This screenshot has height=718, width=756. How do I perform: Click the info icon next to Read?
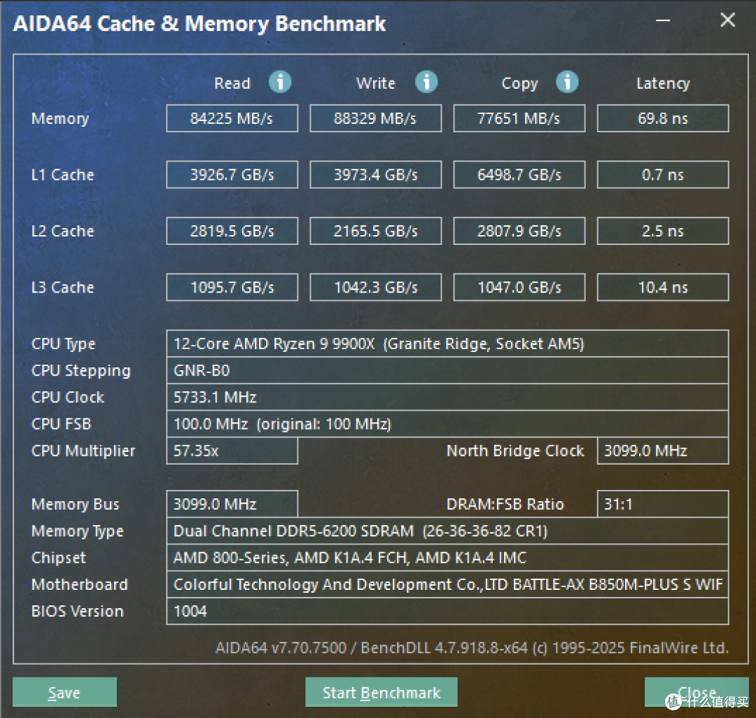[x=280, y=82]
